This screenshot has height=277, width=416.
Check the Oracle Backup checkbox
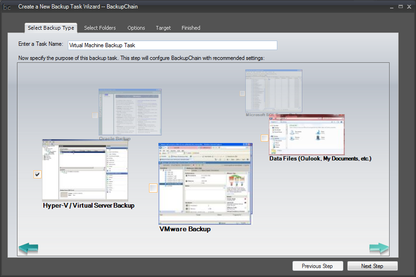(95, 115)
